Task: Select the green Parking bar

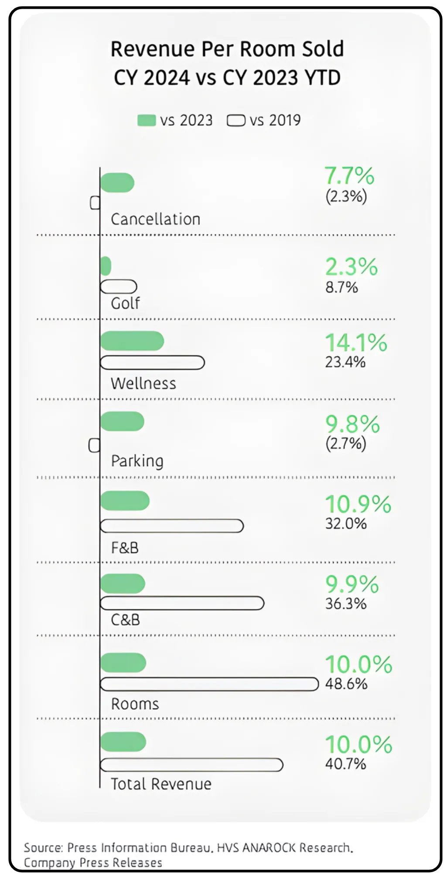Action: pos(122,421)
